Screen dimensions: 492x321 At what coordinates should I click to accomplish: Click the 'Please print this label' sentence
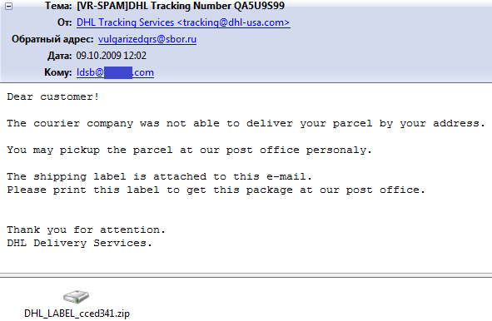(x=216, y=190)
